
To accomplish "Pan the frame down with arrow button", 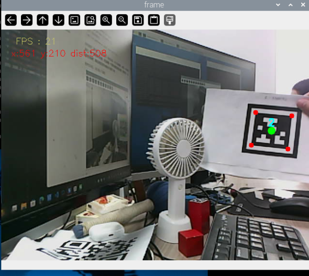I will [x=59, y=20].
